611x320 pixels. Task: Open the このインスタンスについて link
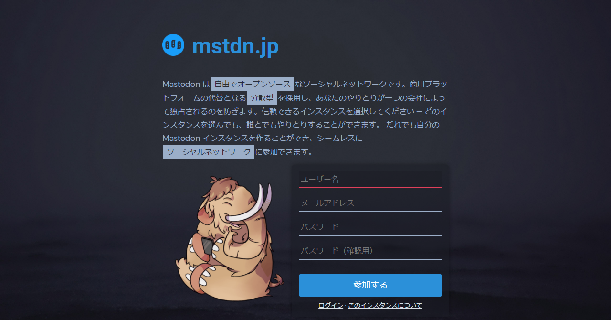tap(385, 305)
